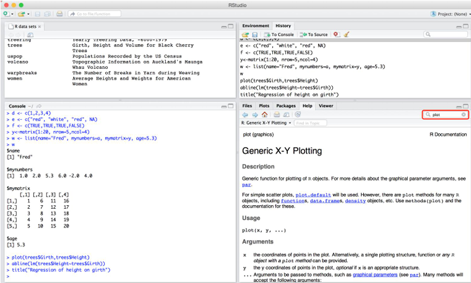Open the New File dropdown arrow
471x283 pixels.
click(x=12, y=14)
